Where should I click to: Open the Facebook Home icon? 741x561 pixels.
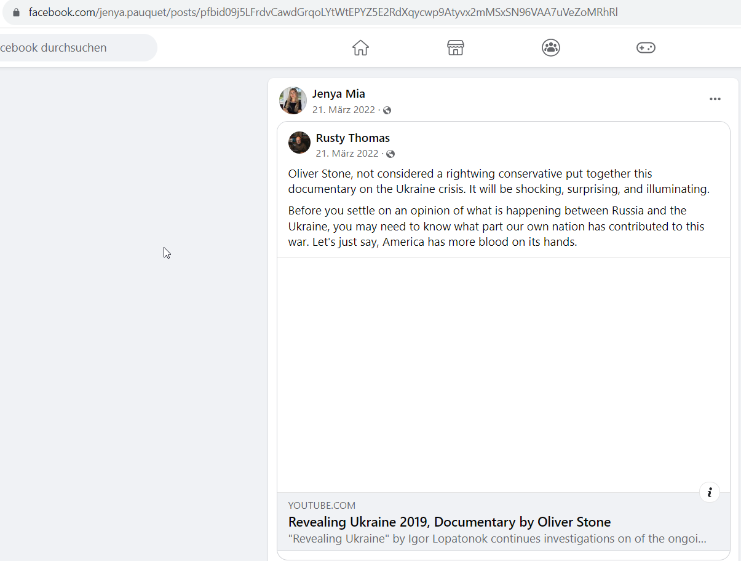360,48
